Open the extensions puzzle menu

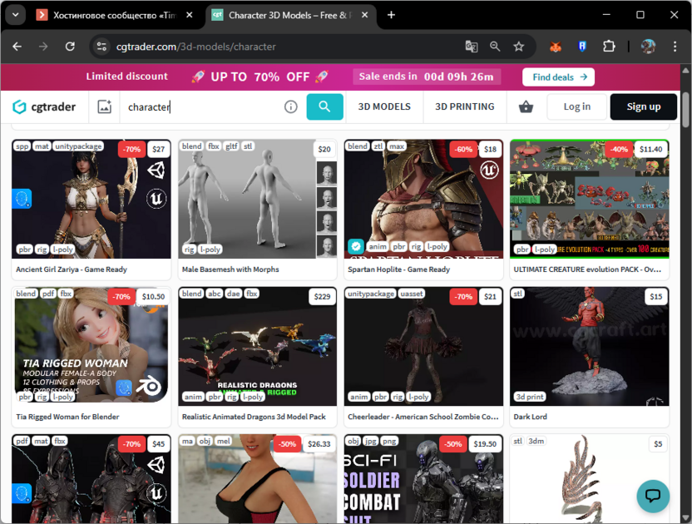click(609, 47)
